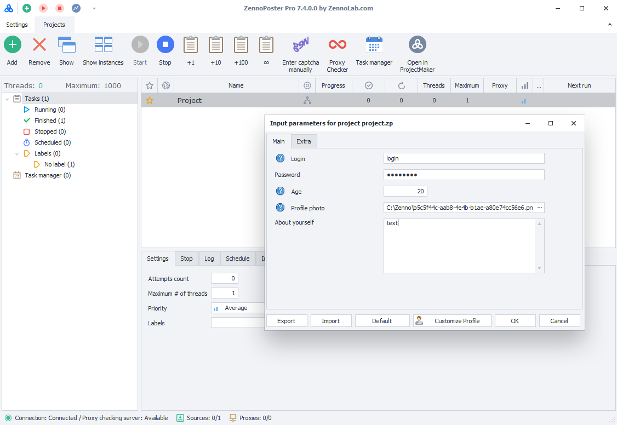Toggle the favorite star on the Project row
This screenshot has width=617, height=425.
[148, 100]
